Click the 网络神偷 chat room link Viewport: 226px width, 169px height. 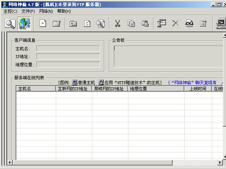tap(193, 83)
